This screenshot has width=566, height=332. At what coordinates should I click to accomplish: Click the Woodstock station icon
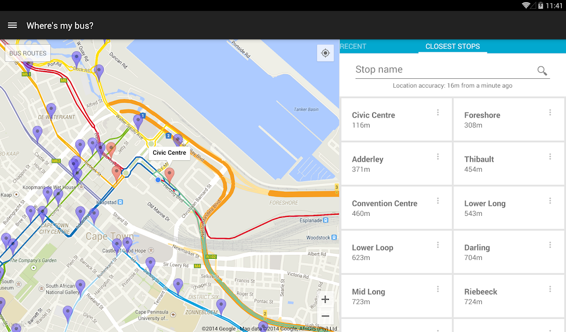[x=334, y=237]
